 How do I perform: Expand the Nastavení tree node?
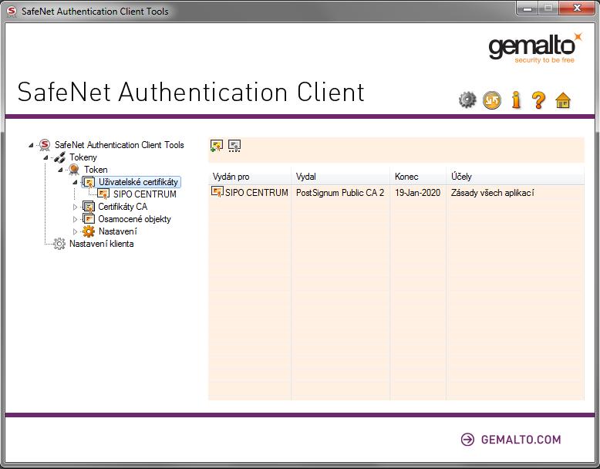75,231
